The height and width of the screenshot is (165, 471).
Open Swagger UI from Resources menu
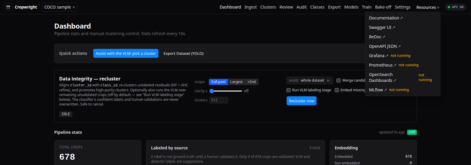382,27
